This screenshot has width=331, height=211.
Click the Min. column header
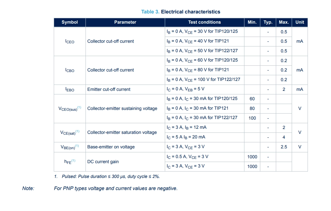click(252, 22)
